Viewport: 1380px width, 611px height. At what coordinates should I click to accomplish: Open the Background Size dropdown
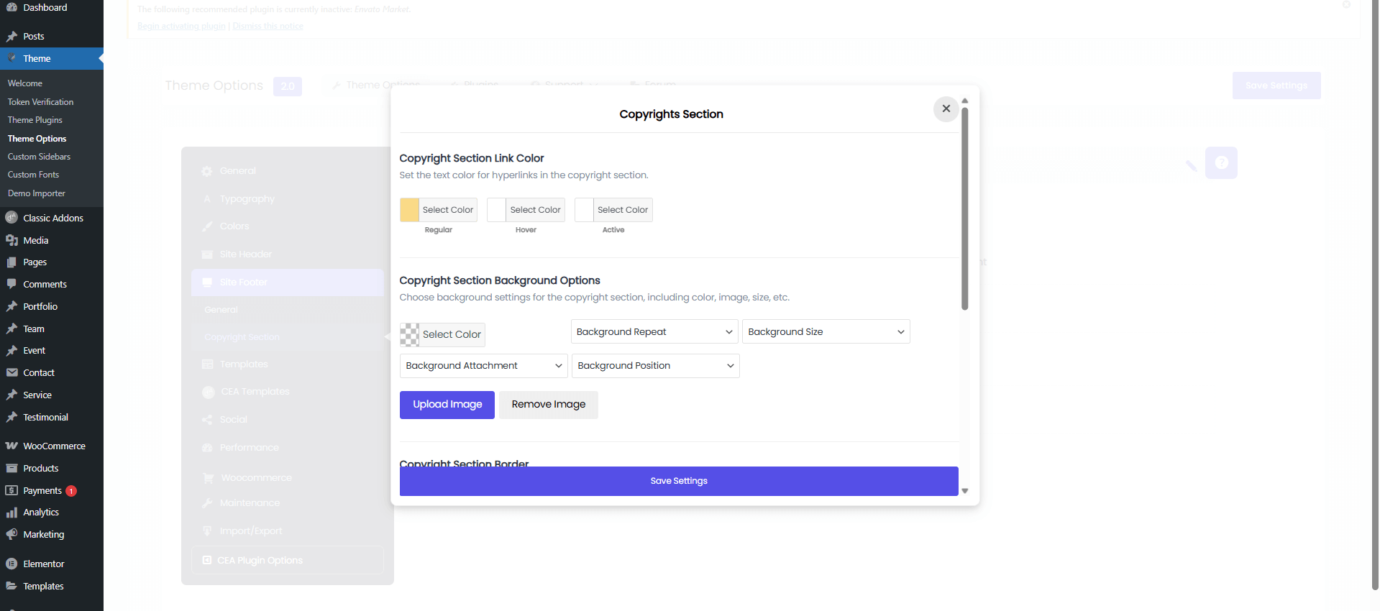826,331
